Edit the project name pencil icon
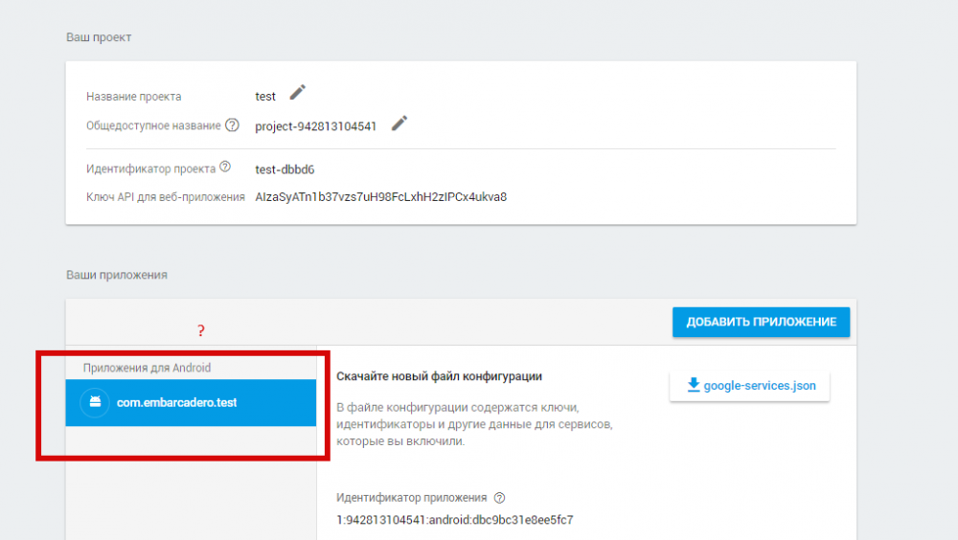The height and width of the screenshot is (540, 958). [x=298, y=92]
